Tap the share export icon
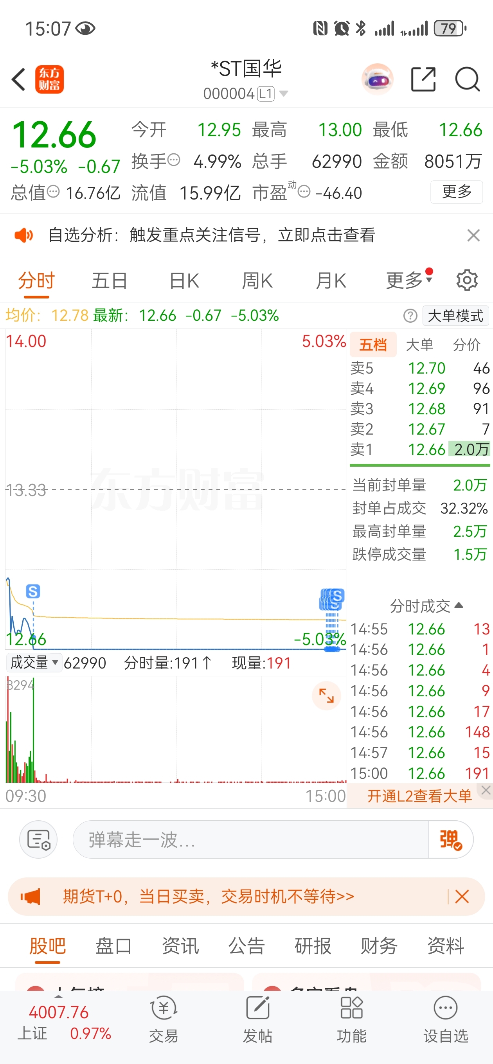This screenshot has width=493, height=1064. [423, 79]
